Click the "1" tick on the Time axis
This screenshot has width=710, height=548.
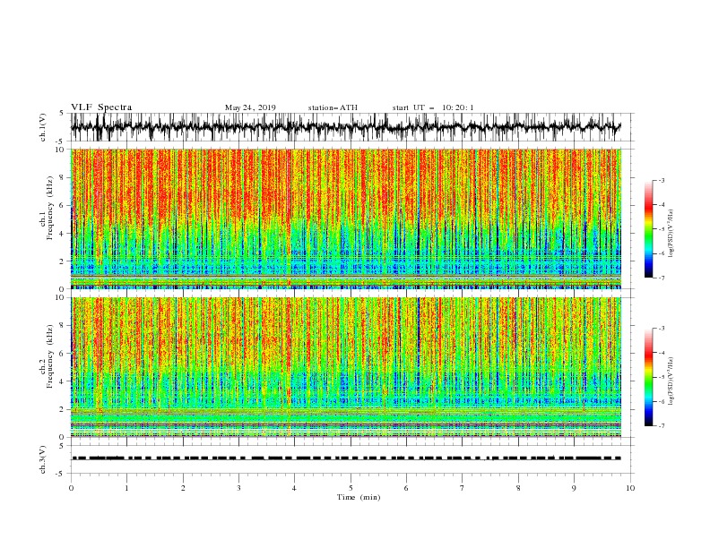(126, 488)
